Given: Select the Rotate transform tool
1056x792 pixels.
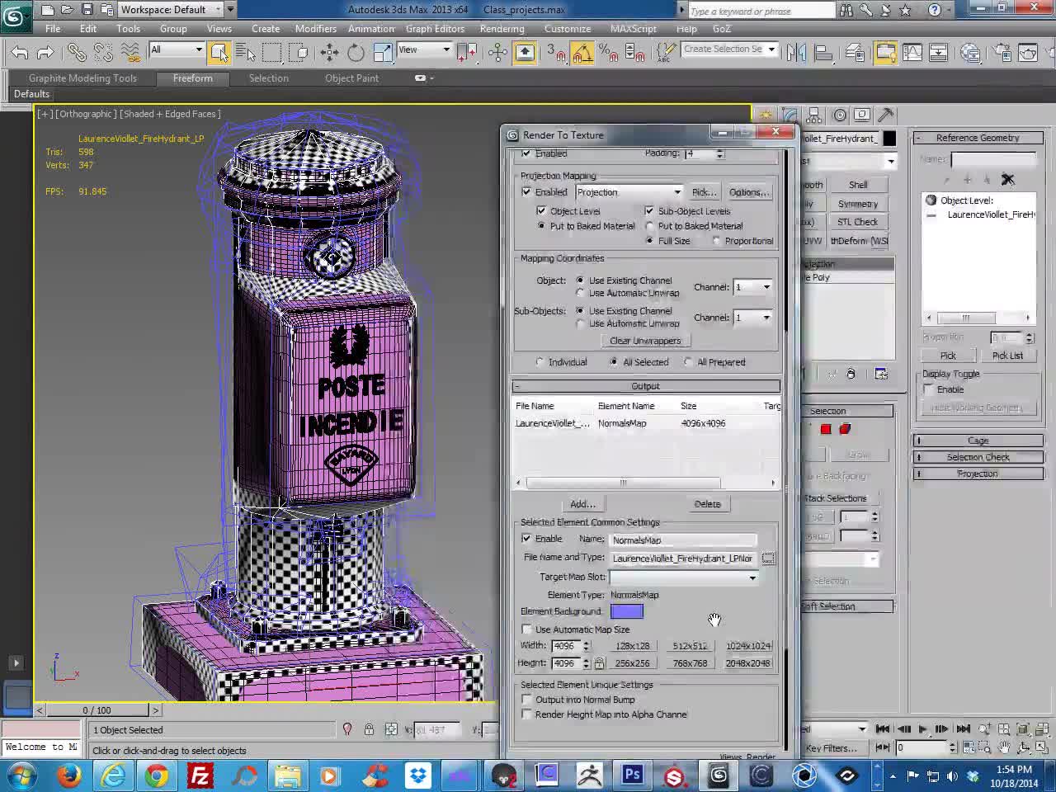Looking at the screenshot, I should click(x=356, y=53).
